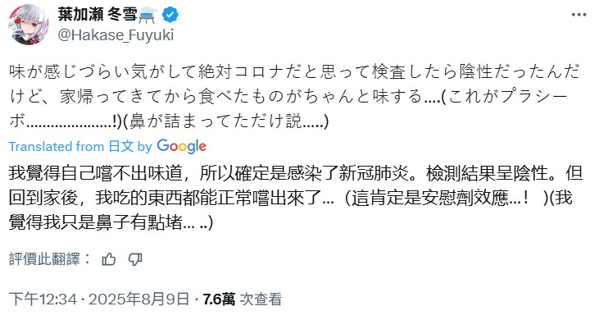Click the 次查看 views label
The width and height of the screenshot is (599, 320).
[261, 299]
